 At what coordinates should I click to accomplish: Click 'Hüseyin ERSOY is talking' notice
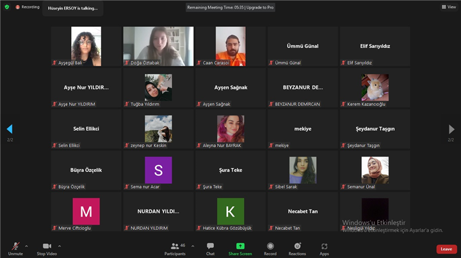coord(72,8)
